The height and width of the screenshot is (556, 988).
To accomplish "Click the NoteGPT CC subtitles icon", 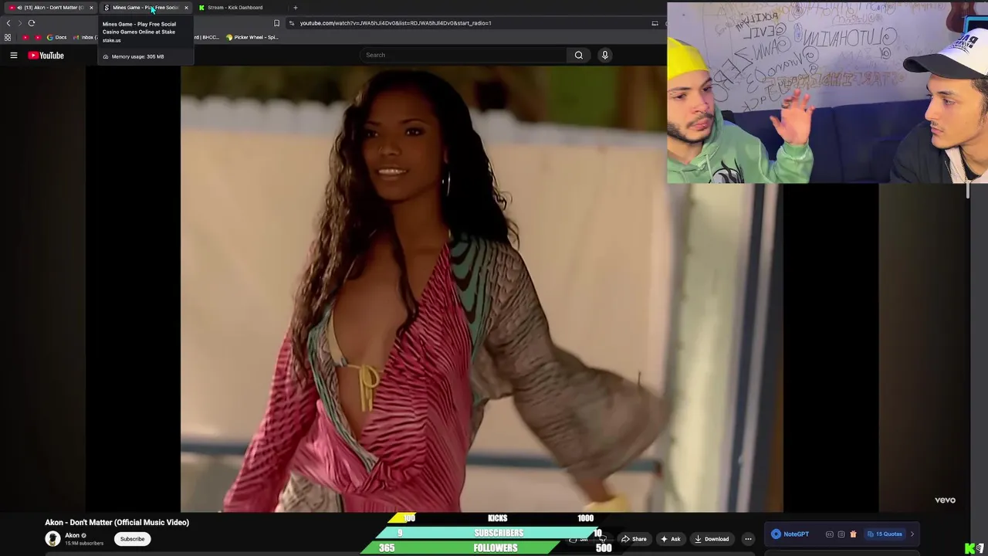I will [830, 534].
